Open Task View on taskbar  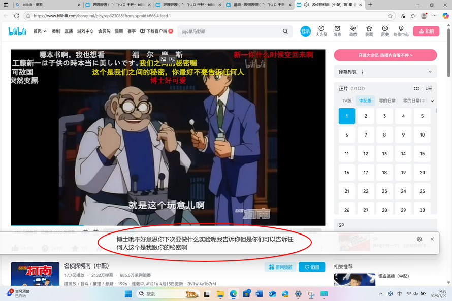(207, 294)
